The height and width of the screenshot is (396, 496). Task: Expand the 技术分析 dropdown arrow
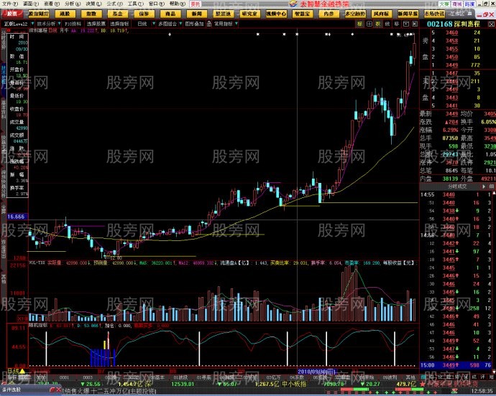click(x=59, y=24)
